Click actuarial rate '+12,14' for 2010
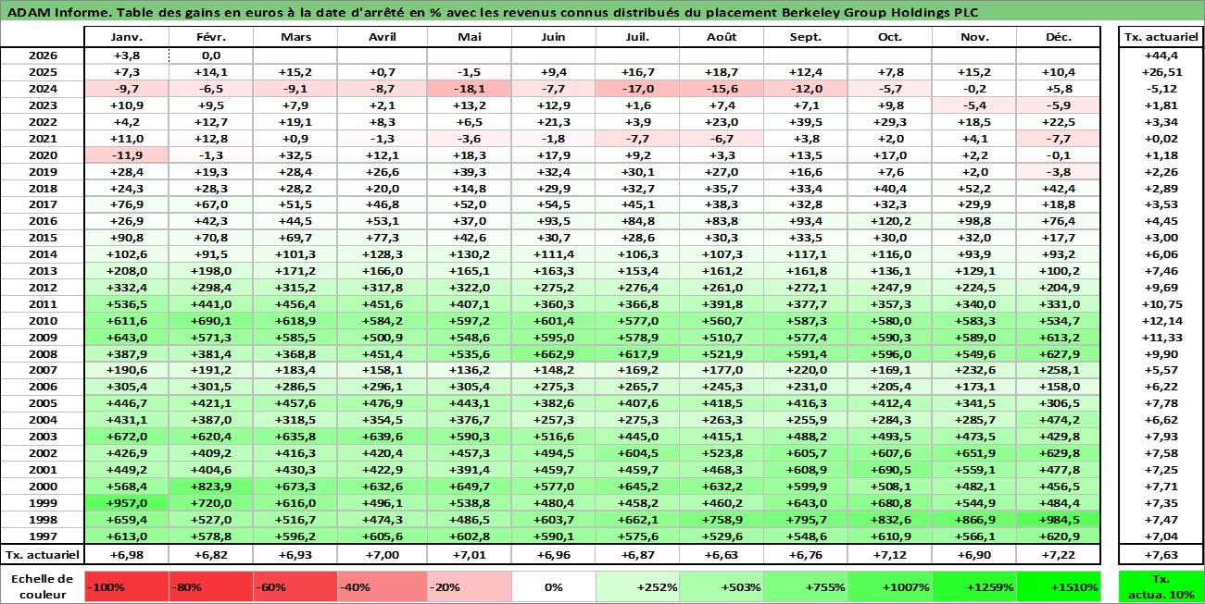1205x604 pixels. point(1161,321)
